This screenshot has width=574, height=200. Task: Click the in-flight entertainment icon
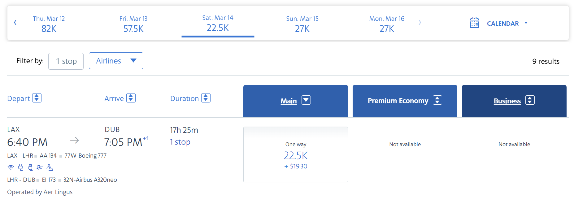40,167
